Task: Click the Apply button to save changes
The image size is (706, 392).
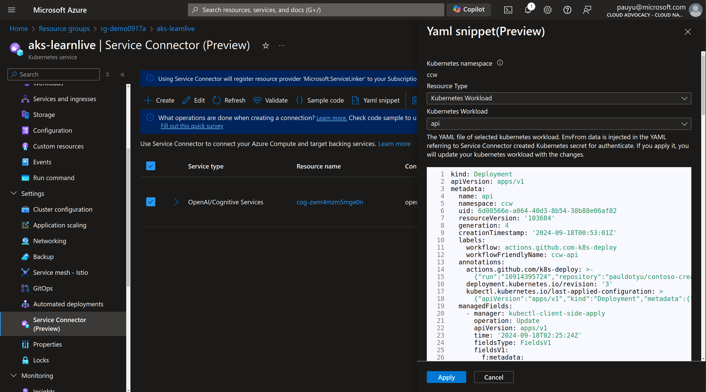Action: 446,377
